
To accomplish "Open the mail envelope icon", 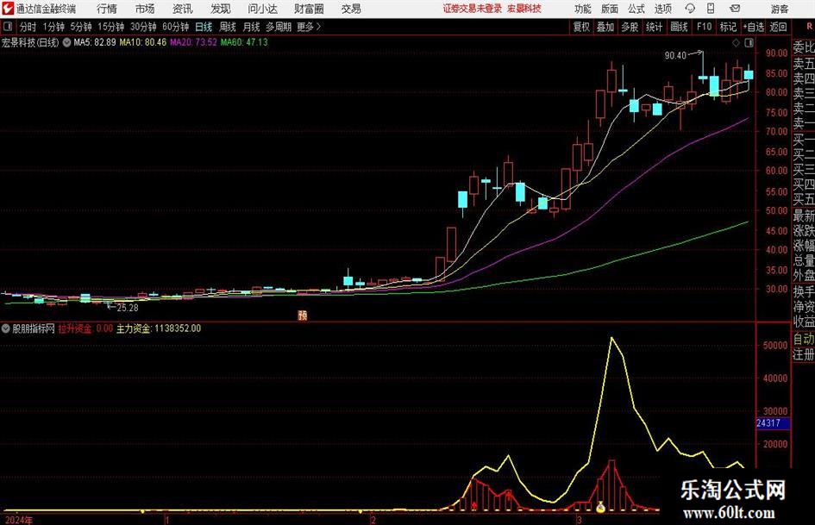I will (735, 9).
